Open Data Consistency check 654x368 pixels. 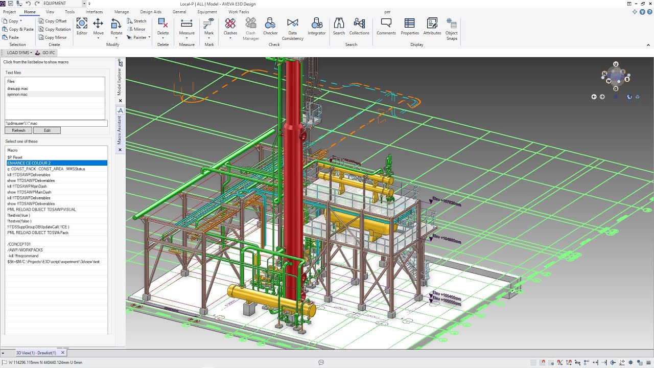tap(293, 29)
